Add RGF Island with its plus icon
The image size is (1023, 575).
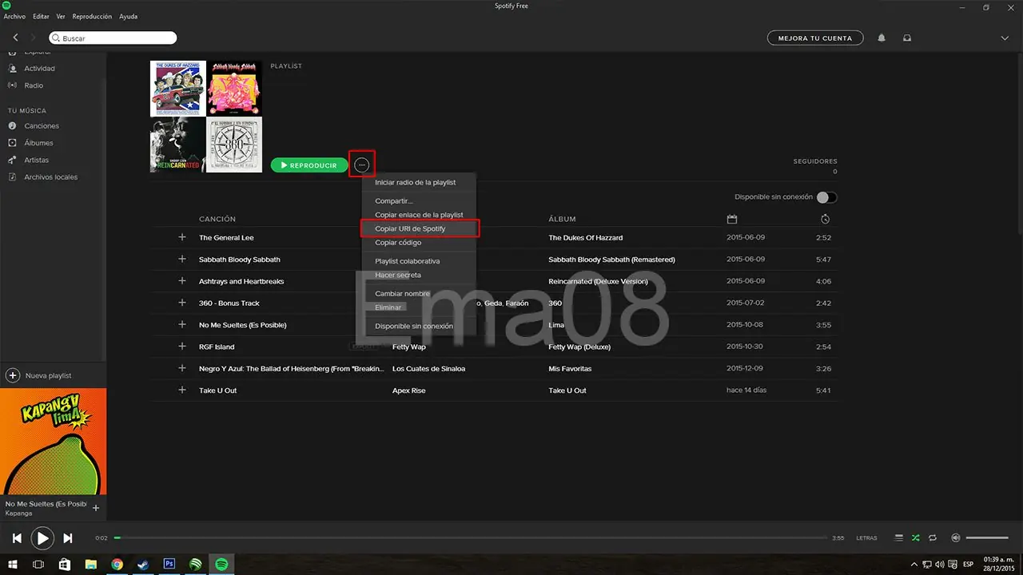click(181, 347)
